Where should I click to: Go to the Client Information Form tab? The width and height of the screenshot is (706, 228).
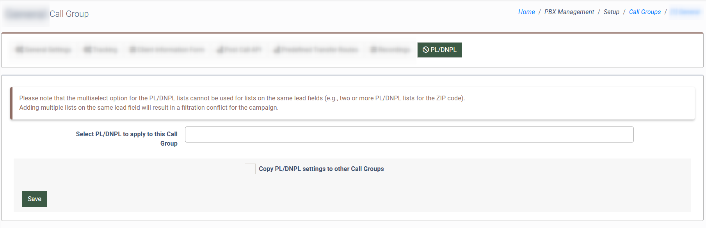pyautogui.click(x=171, y=50)
